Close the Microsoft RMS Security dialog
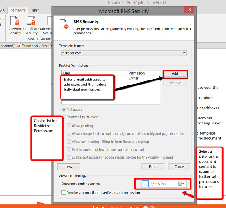 pyautogui.click(x=189, y=9)
